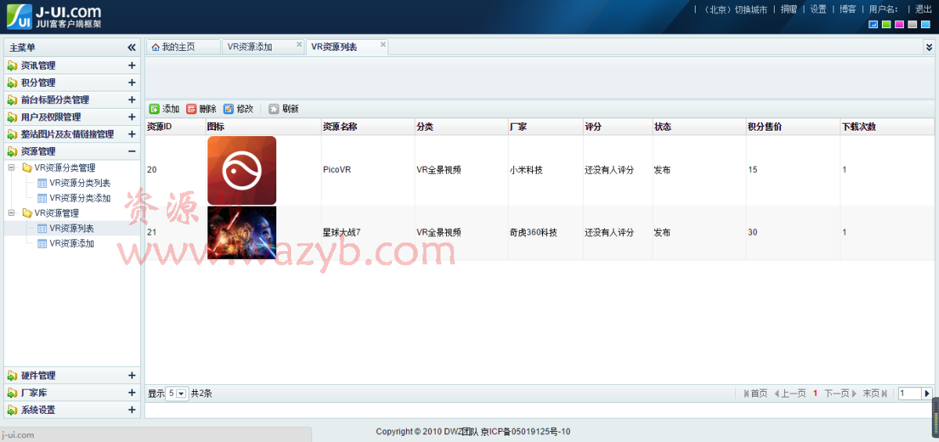Expand the 厂家库 accordion plus
The width and height of the screenshot is (939, 442).
click(x=131, y=393)
